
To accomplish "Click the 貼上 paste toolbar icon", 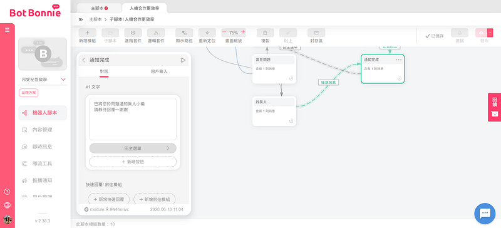I will [x=288, y=33].
